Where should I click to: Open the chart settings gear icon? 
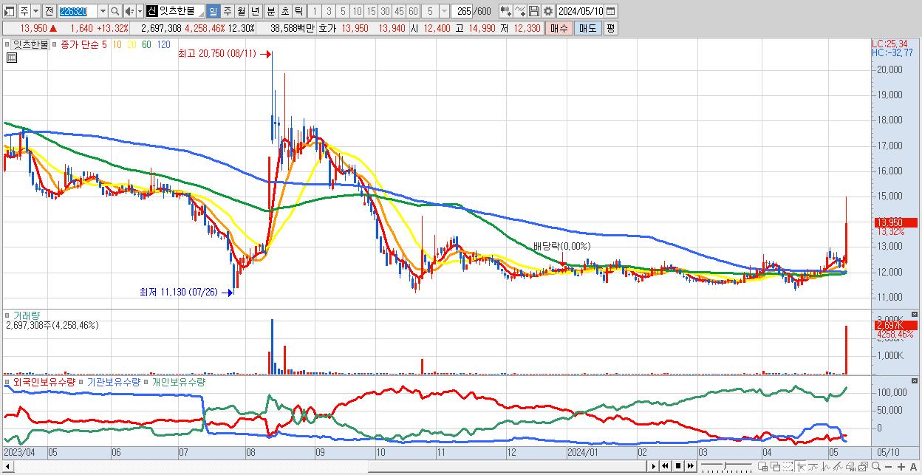[547, 11]
